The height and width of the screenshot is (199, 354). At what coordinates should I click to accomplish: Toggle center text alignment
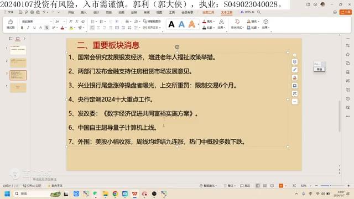coord(98,28)
